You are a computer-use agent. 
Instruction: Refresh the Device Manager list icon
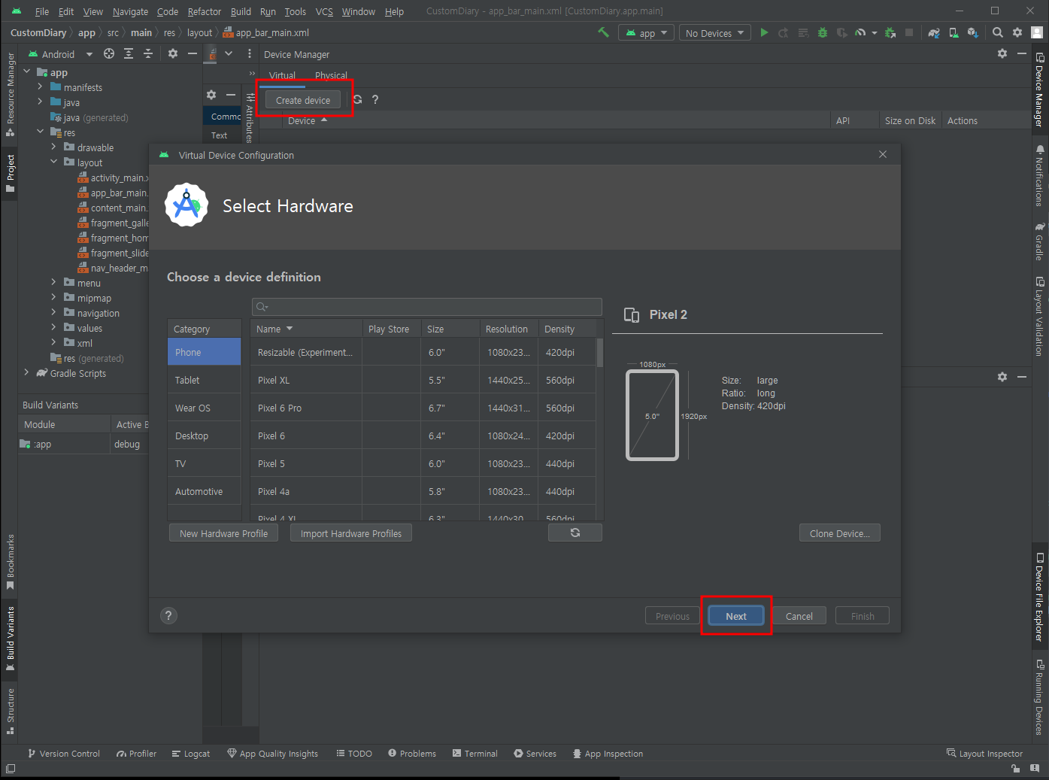(357, 99)
